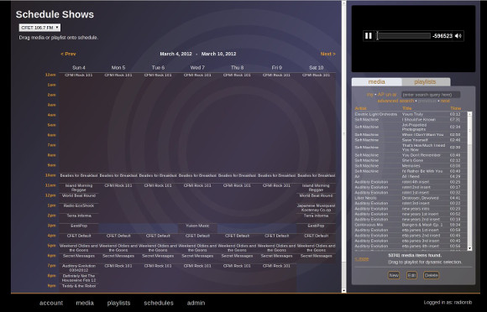
Task: Select the 'I Should've Known' track row
Action: tap(411, 119)
